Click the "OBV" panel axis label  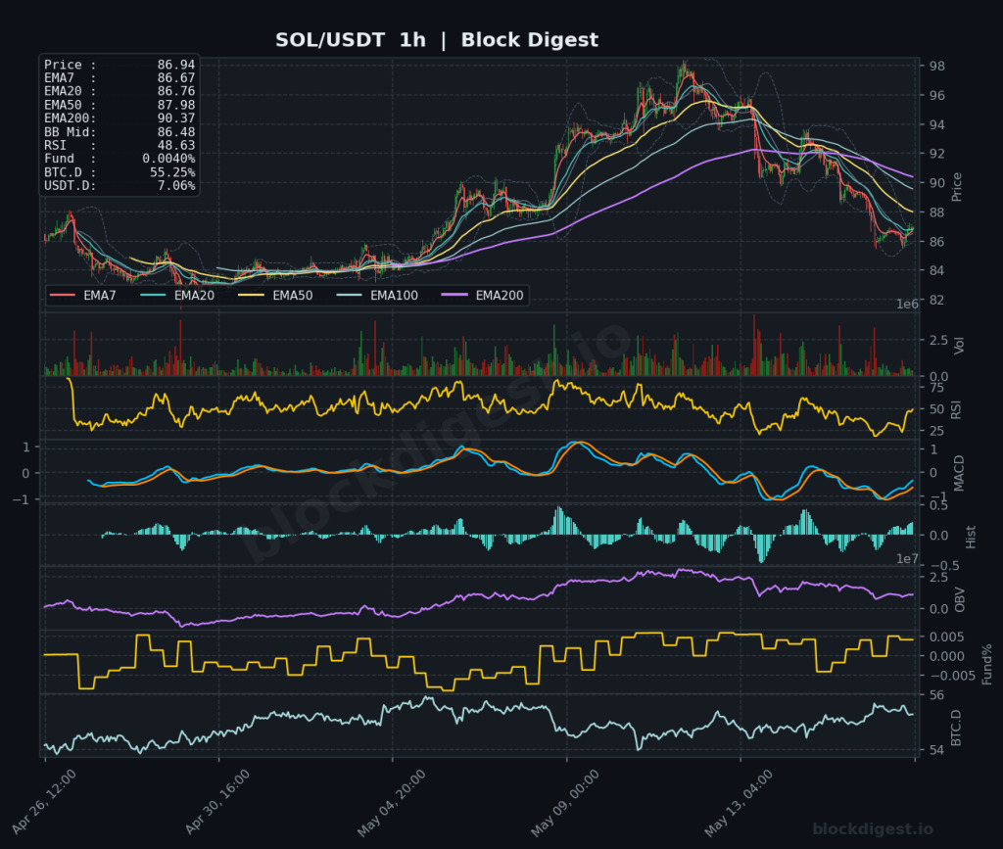pos(960,599)
